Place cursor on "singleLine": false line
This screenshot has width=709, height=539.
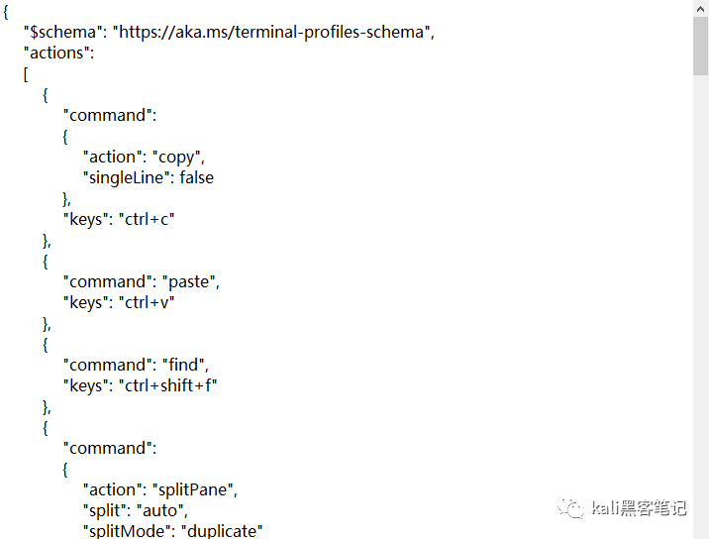(x=149, y=178)
